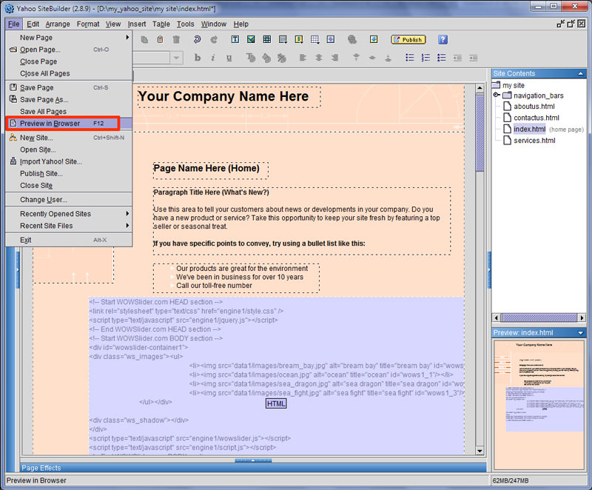
Task: Open the File menu
Action: click(13, 24)
